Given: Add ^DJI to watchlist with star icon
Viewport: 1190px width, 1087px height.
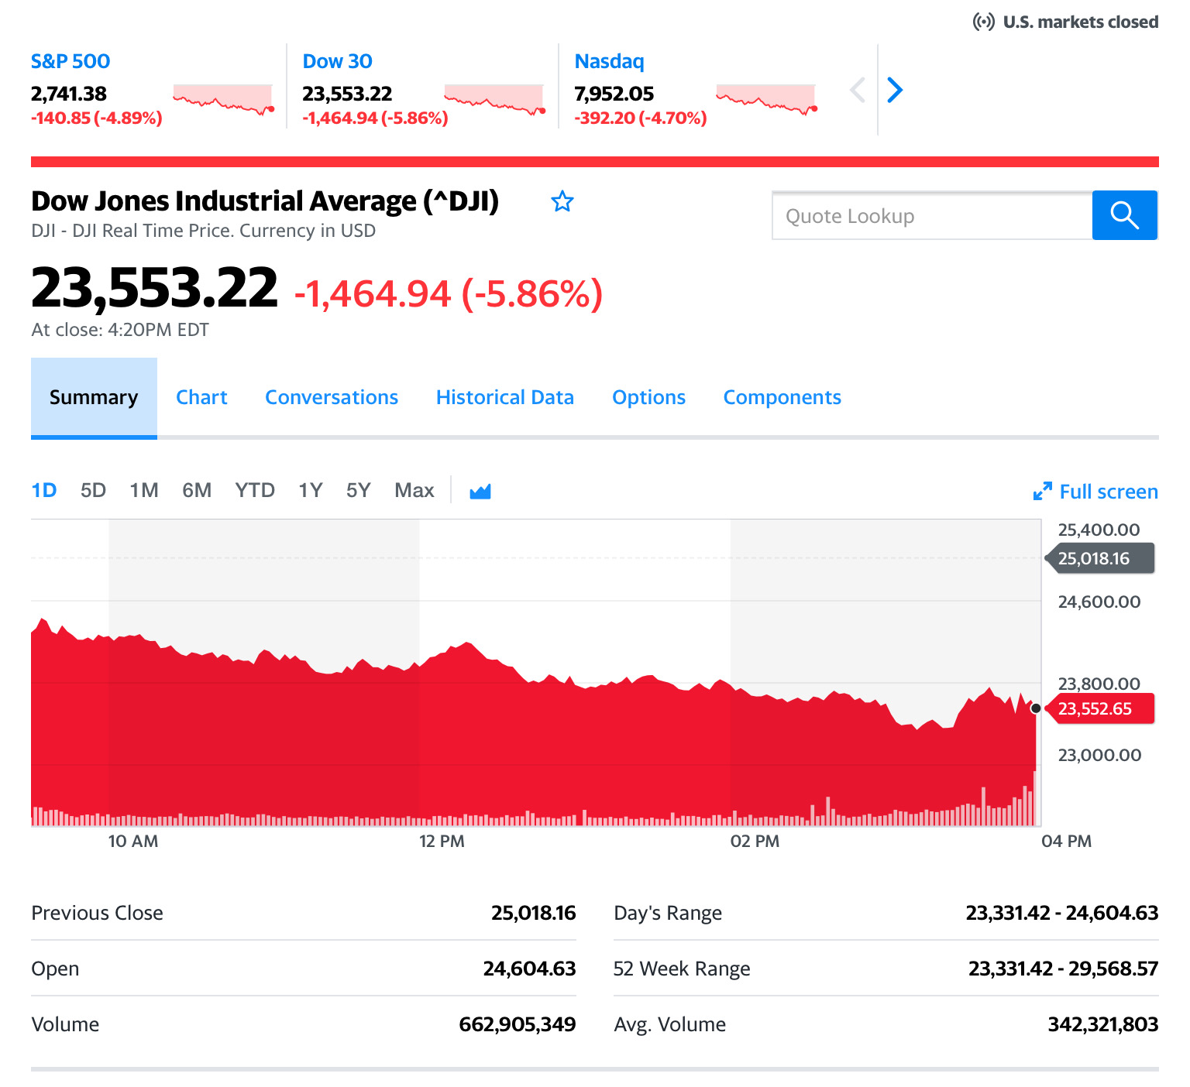Looking at the screenshot, I should click(x=562, y=202).
